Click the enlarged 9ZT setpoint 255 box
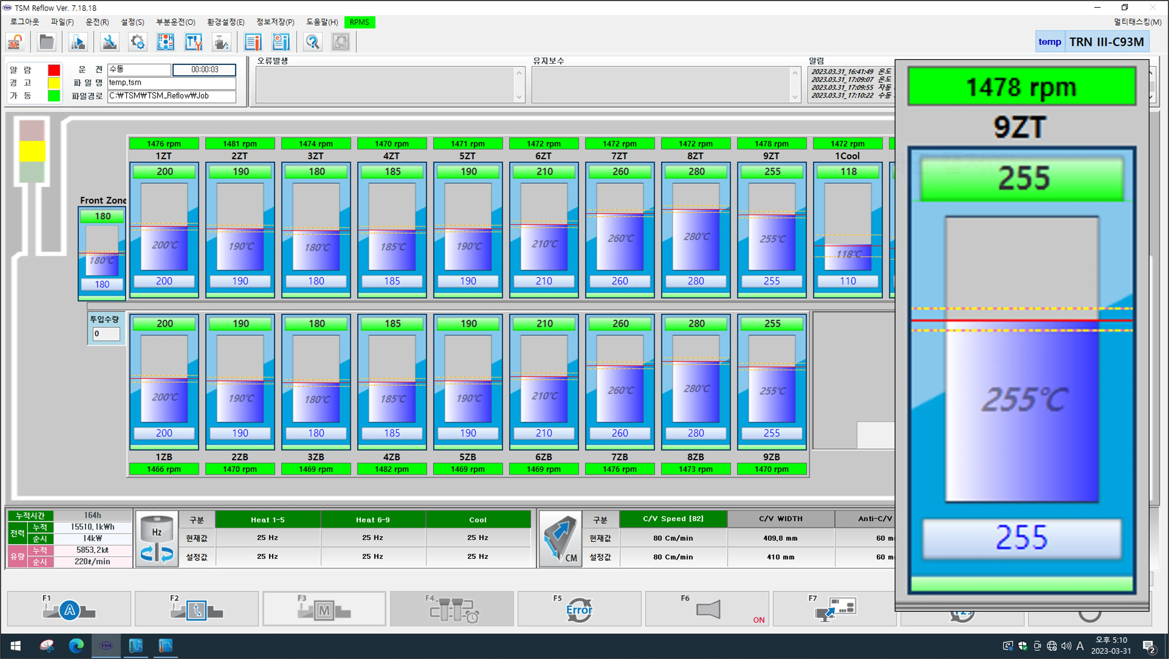This screenshot has height=659, width=1169. [x=1022, y=538]
